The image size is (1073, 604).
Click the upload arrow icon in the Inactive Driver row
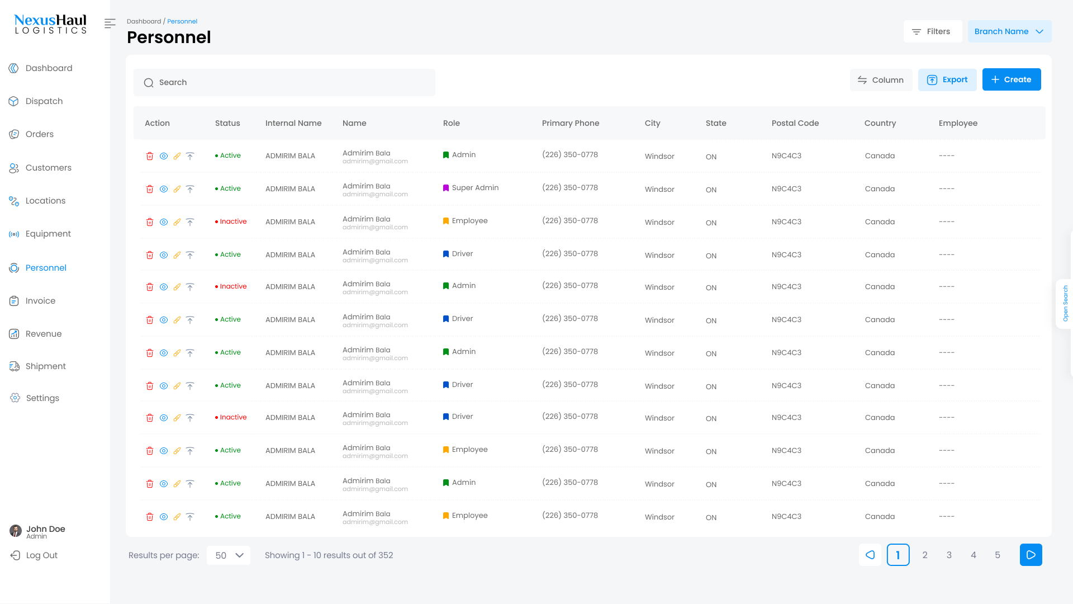190,418
